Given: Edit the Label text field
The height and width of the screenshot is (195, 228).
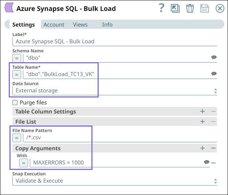Looking at the screenshot, I should click(x=115, y=42).
